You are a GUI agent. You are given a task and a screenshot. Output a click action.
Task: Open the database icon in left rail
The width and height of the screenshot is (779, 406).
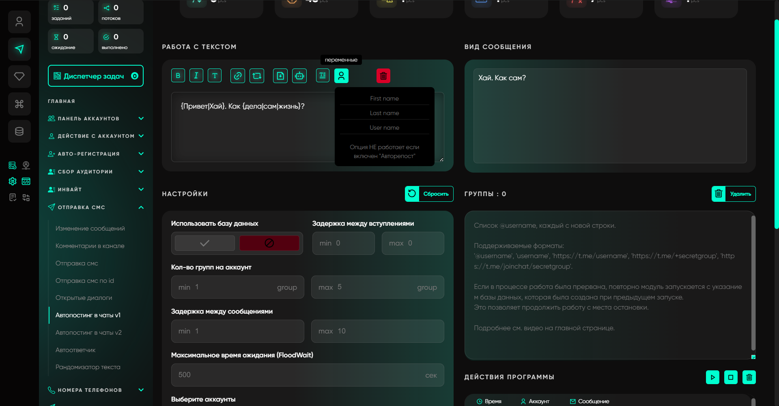pos(19,131)
